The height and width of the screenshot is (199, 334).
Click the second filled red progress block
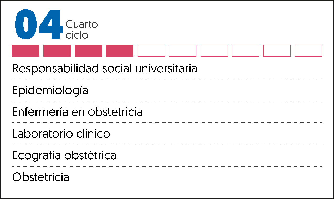pos(57,51)
